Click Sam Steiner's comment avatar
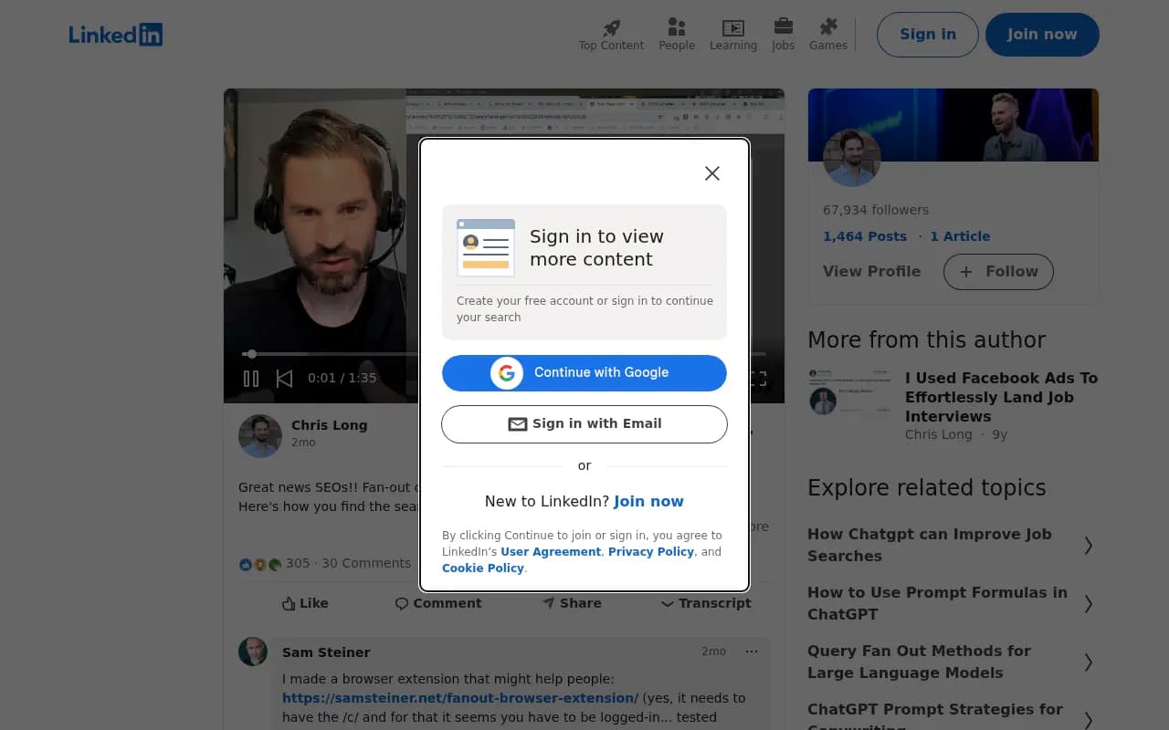 click(x=253, y=652)
